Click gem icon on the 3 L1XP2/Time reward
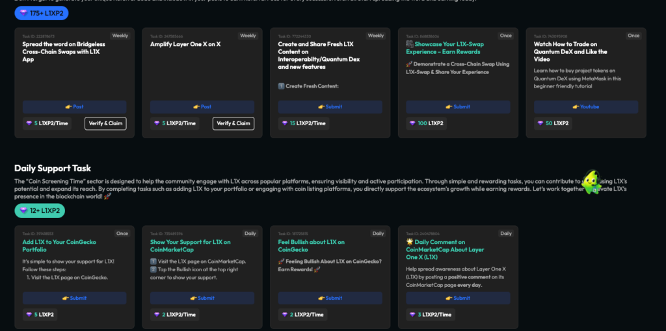This screenshot has height=331, width=666. tap(412, 315)
